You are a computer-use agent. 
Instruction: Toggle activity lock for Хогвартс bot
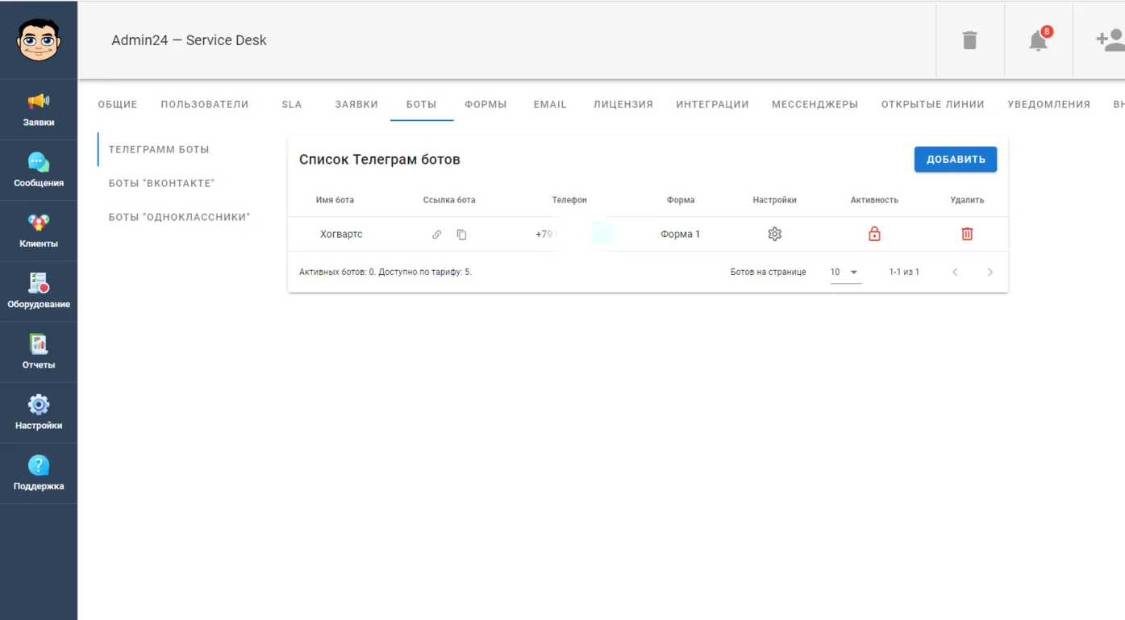click(874, 234)
